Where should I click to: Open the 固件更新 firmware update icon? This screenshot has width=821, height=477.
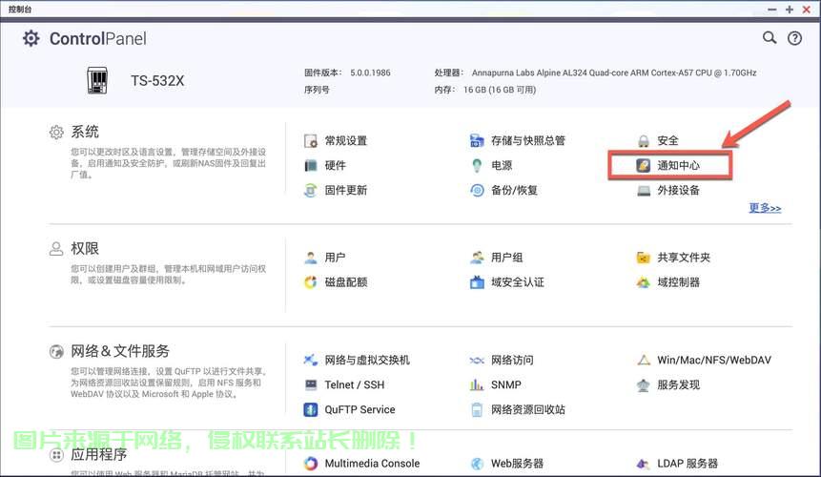[x=311, y=190]
